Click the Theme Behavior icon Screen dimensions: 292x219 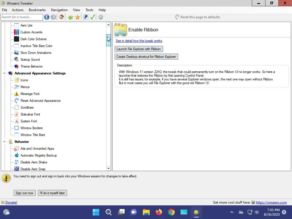[17, 66]
